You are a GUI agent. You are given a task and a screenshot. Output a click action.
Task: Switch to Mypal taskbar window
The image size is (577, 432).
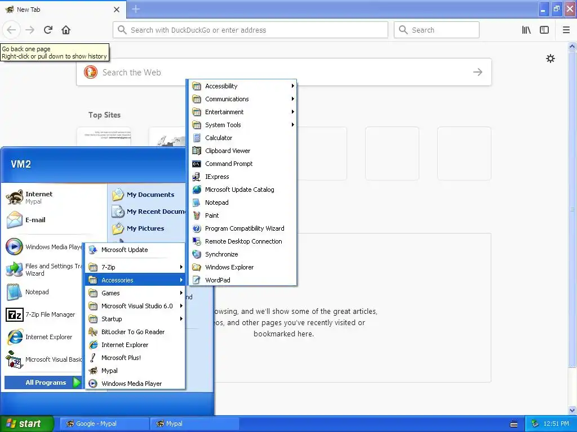[x=194, y=424]
